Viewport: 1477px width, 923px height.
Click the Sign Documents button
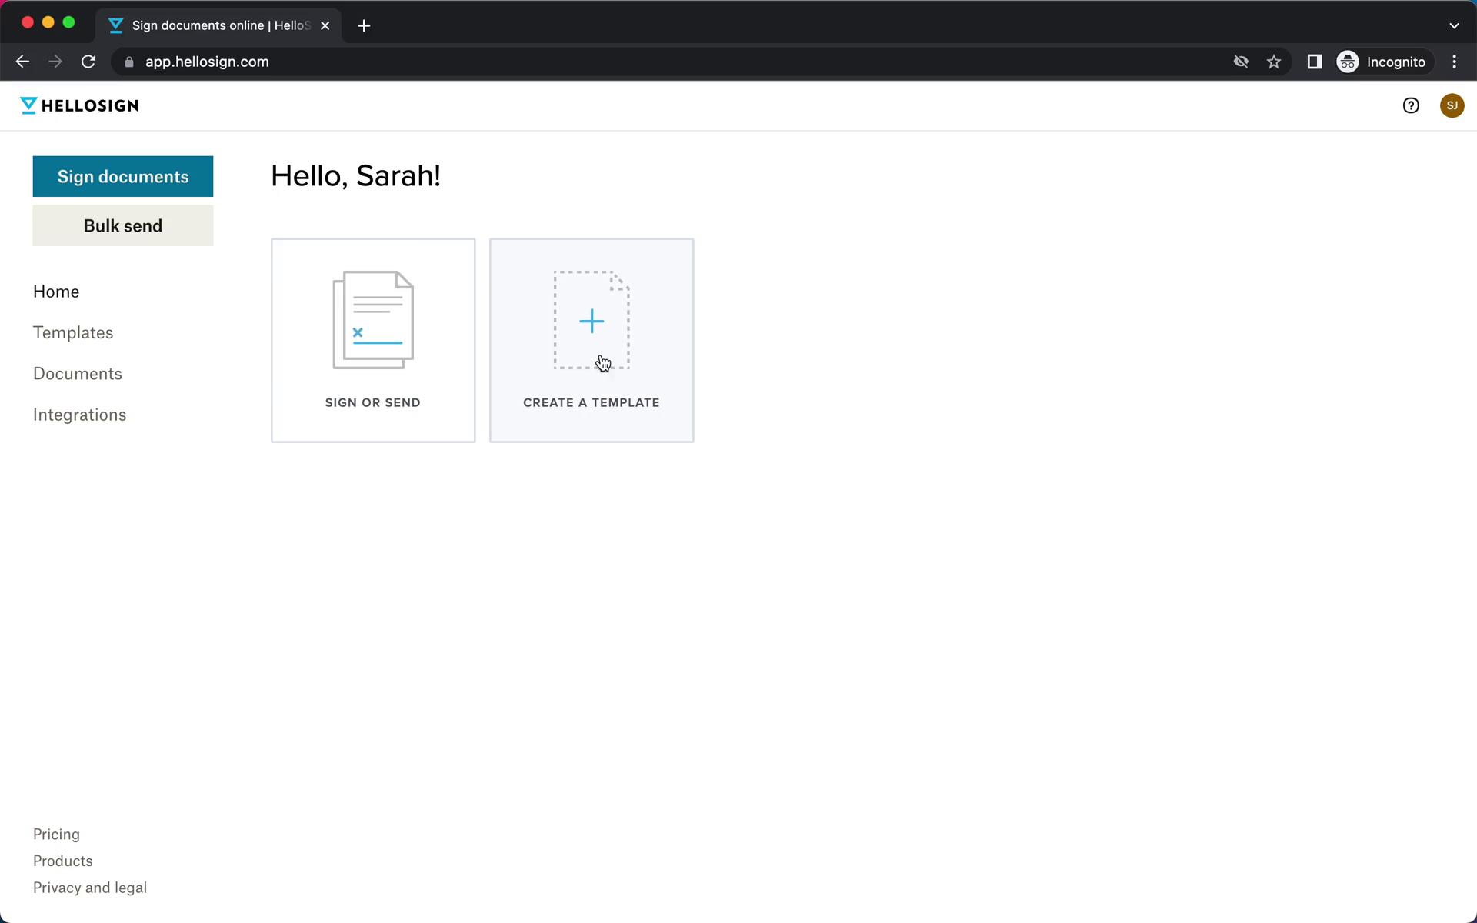click(123, 176)
